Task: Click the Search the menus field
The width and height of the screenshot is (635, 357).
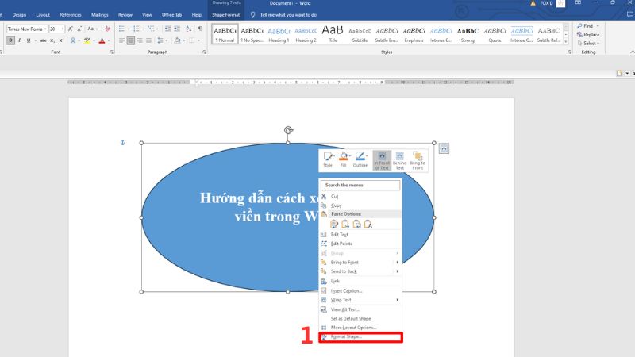Action: pyautogui.click(x=361, y=185)
